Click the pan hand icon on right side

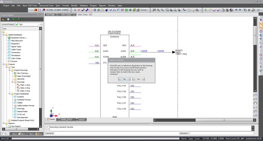255,103
